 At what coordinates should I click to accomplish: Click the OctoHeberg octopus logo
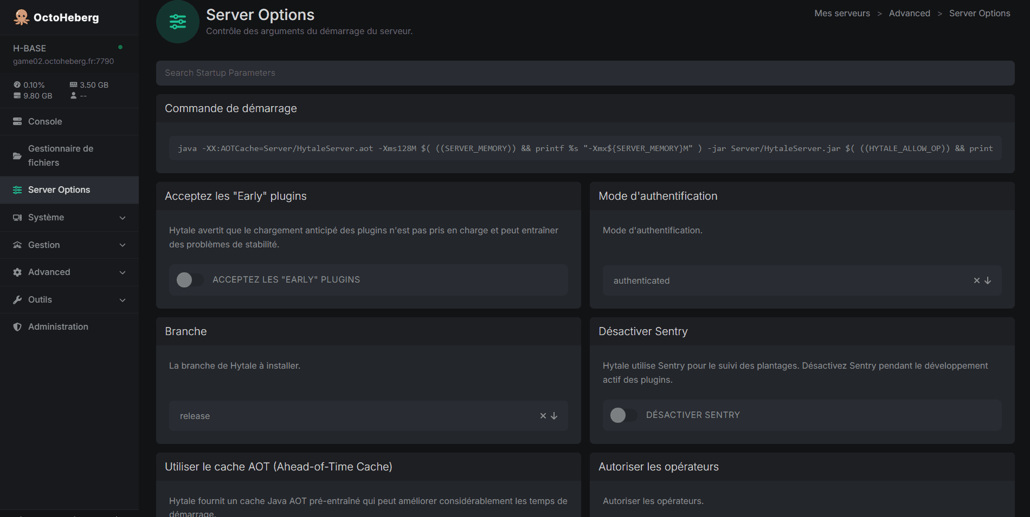[21, 17]
